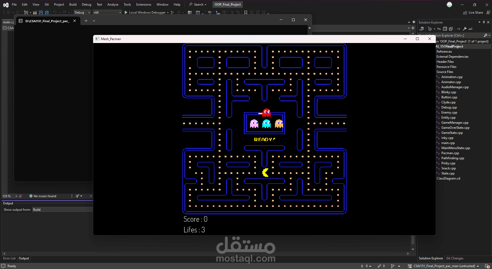Click the user account avatar
The image size is (492, 269).
pos(449,5)
